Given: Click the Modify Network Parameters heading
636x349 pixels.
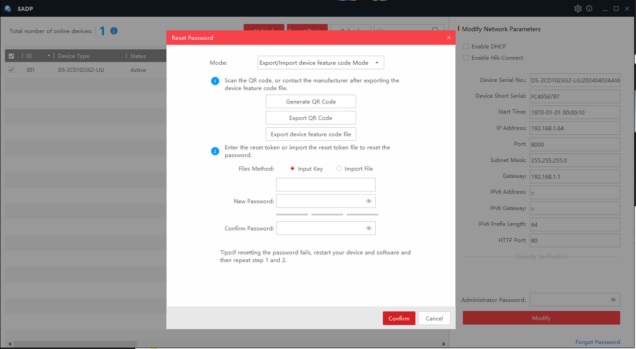Looking at the screenshot, I should [501, 29].
